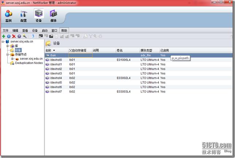The image size is (235, 158).
Task: Click the /dev/nst0 device drive icon
Action: 47,60
